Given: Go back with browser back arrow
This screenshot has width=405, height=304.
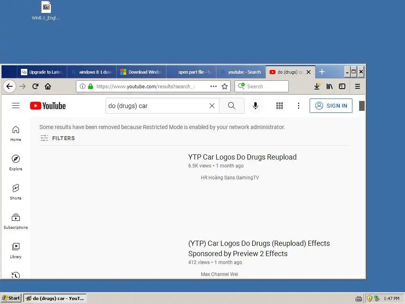Looking at the screenshot, I should pyautogui.click(x=9, y=86).
